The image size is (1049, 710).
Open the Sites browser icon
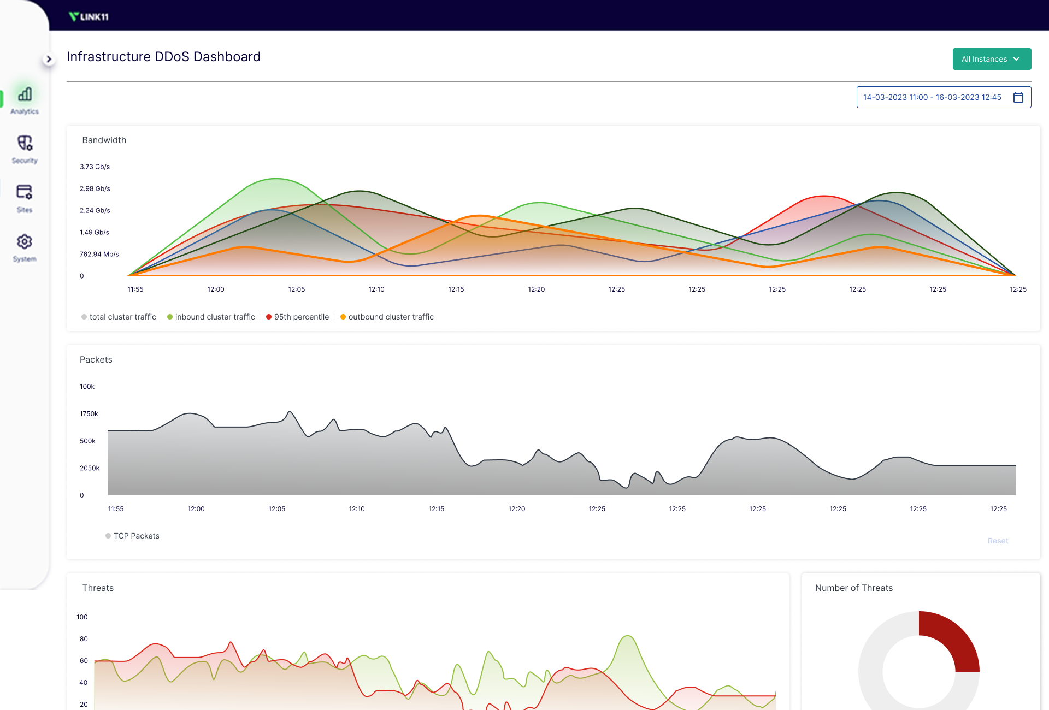click(x=25, y=192)
